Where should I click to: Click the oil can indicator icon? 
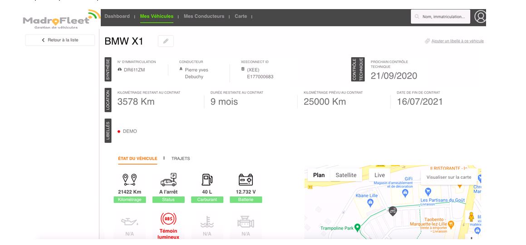[x=129, y=221]
